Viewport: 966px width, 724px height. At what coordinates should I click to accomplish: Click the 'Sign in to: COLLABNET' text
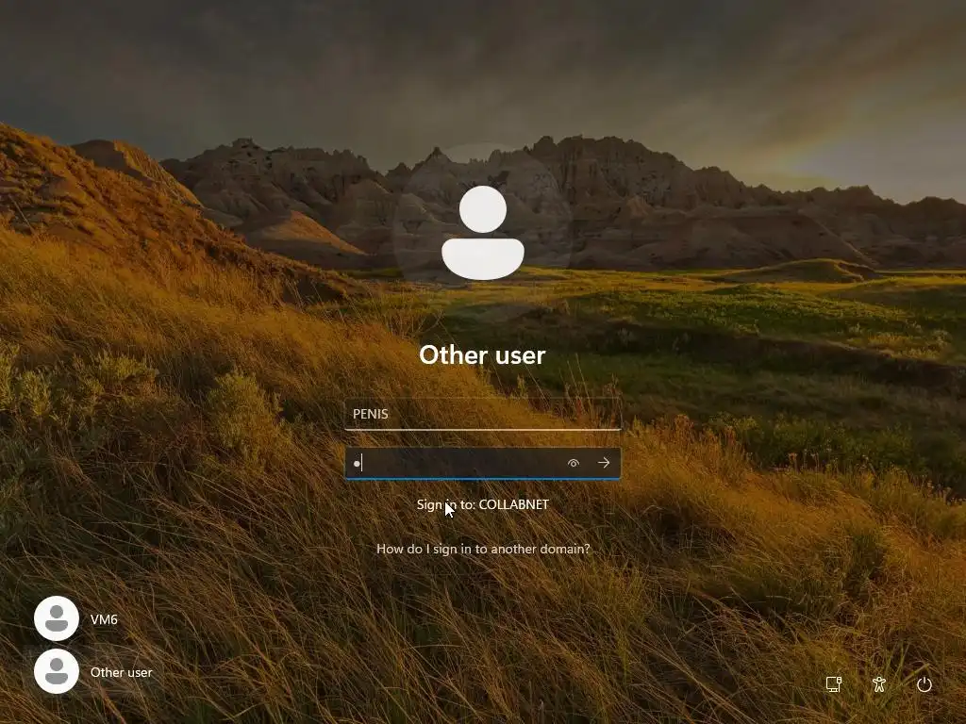tap(482, 504)
